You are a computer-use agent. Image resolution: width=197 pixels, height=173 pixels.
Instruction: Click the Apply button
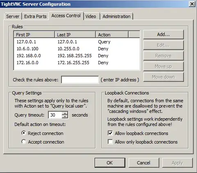pos(177,163)
